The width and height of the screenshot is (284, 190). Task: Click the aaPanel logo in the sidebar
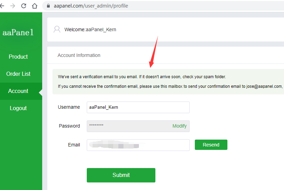coord(18,33)
